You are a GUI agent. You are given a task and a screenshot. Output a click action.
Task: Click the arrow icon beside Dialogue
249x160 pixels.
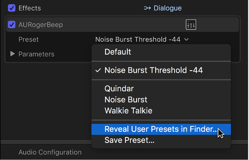(147, 8)
